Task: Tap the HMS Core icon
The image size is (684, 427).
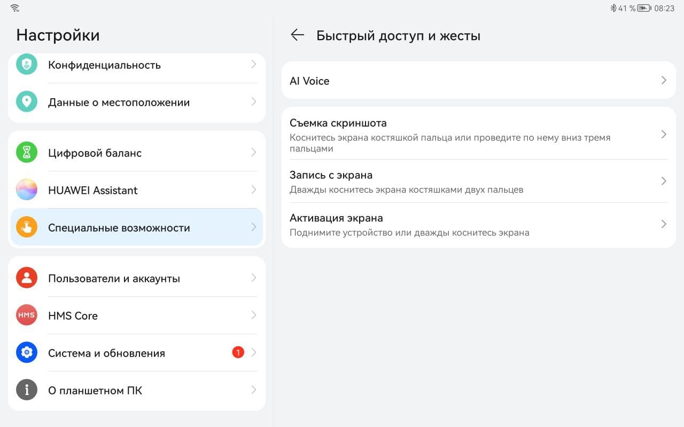Action: [27, 315]
